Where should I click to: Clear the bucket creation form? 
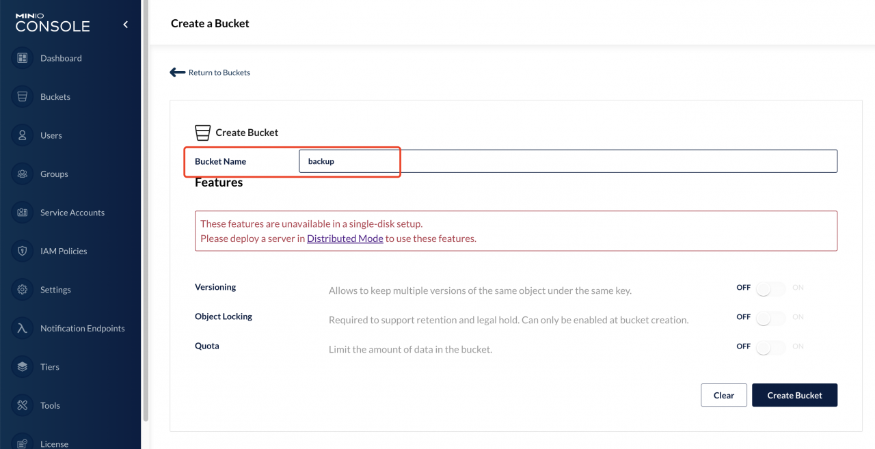coord(723,395)
